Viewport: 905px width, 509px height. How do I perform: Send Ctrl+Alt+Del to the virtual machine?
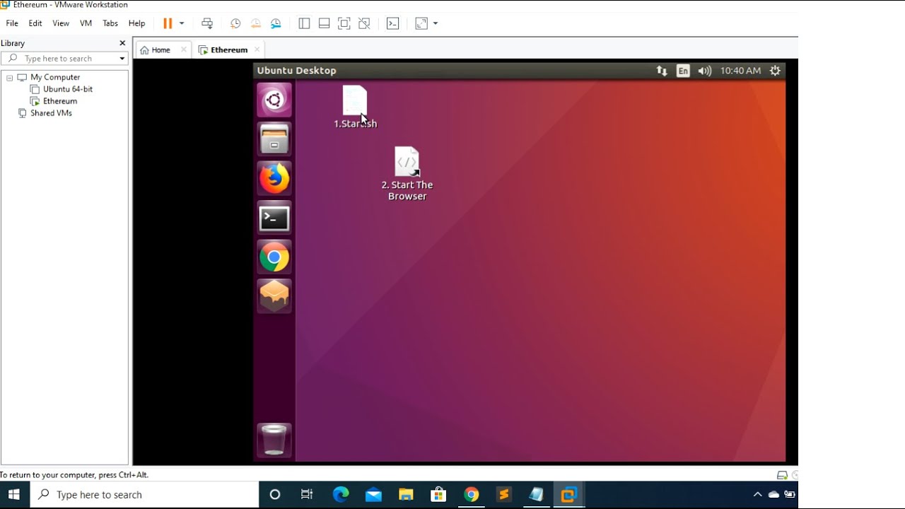tap(207, 23)
